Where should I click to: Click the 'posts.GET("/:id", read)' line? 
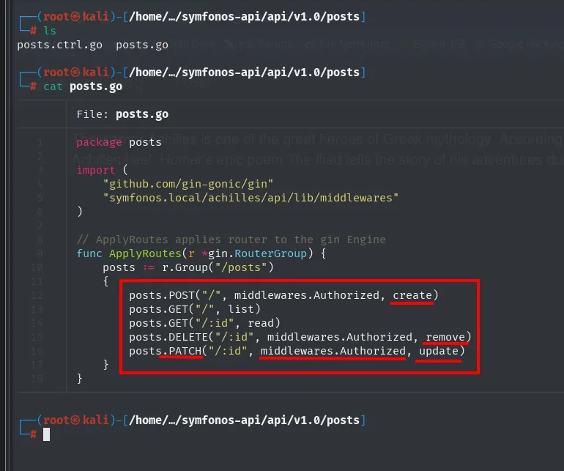click(x=204, y=324)
